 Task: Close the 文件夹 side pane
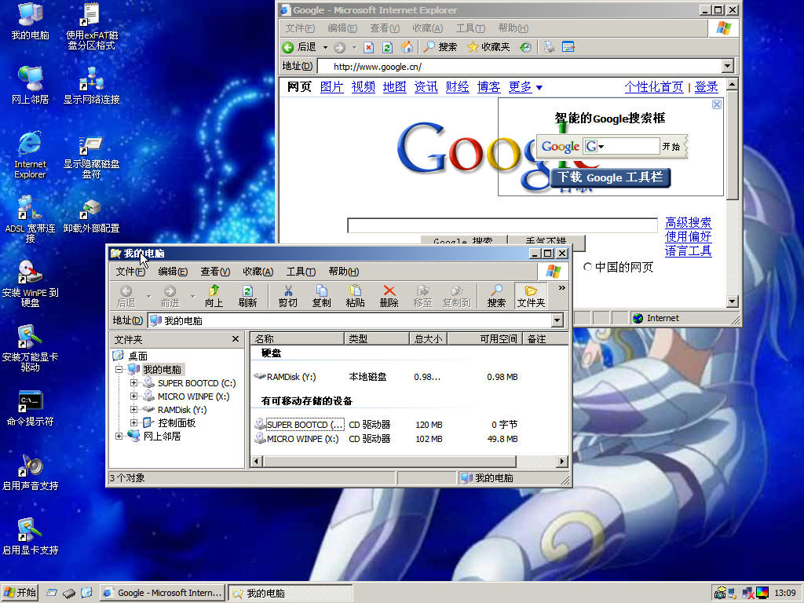click(x=236, y=339)
